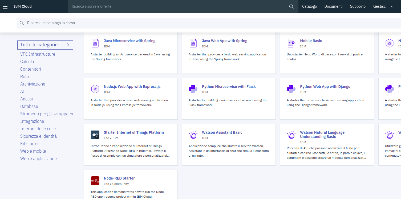Select the Java Microservice with Spring icon

95,43
